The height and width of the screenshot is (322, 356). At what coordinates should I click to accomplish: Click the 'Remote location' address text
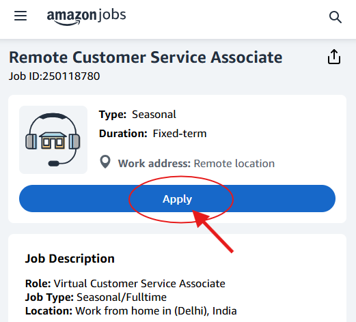pos(234,164)
